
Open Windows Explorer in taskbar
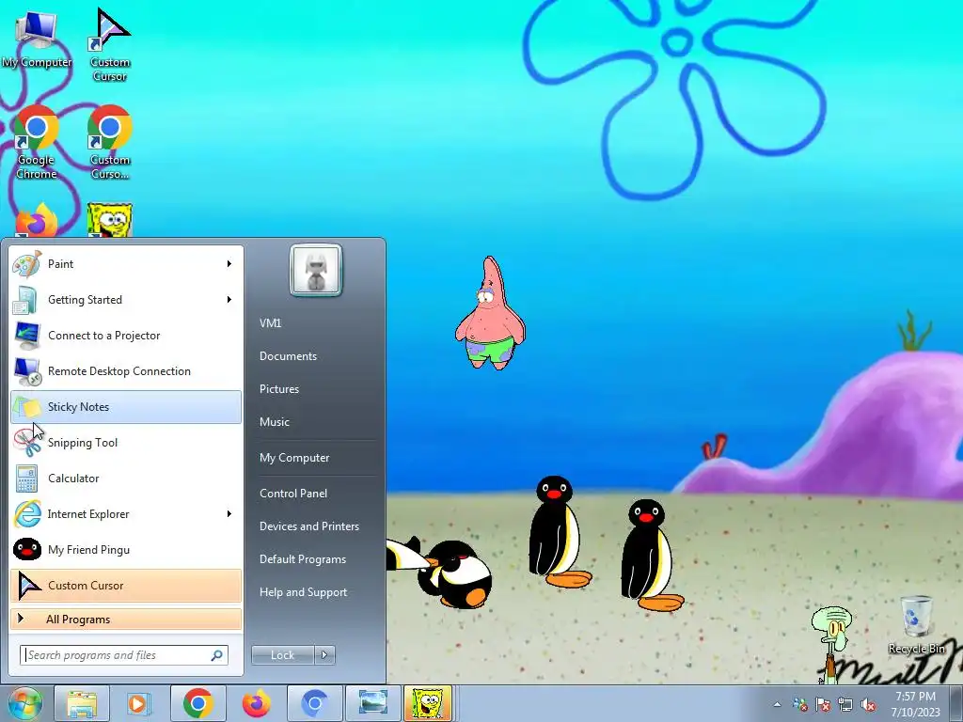(83, 703)
